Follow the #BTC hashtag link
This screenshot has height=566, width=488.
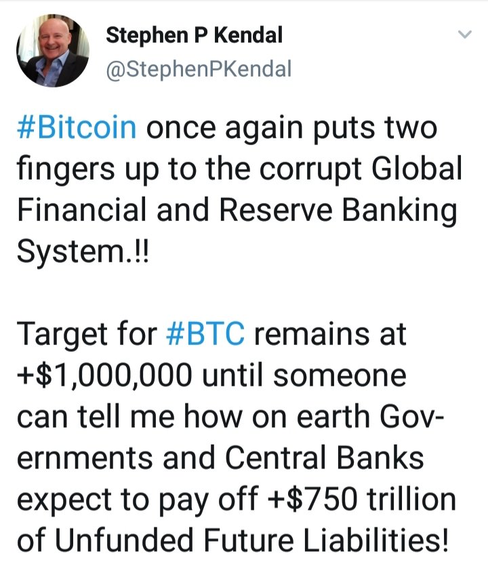coord(205,335)
